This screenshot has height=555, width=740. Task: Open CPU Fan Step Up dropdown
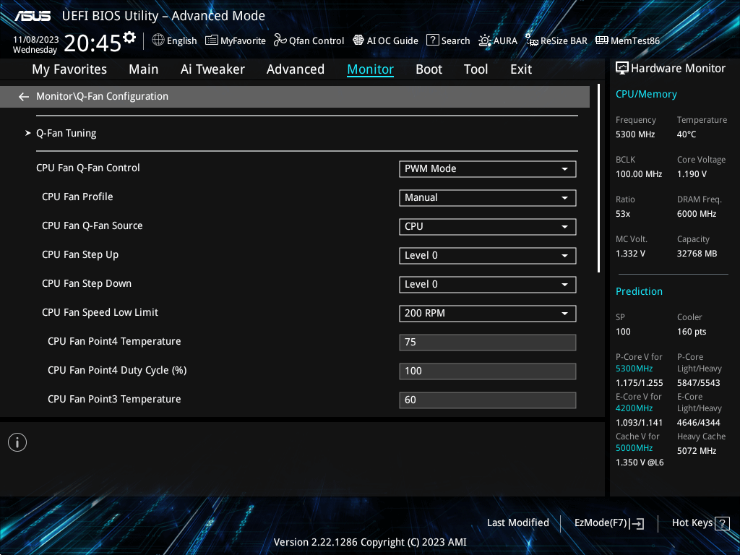(x=488, y=255)
